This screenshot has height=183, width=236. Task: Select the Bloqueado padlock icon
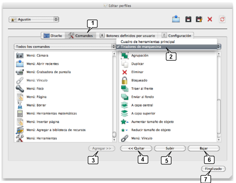pyautogui.click(x=125, y=80)
